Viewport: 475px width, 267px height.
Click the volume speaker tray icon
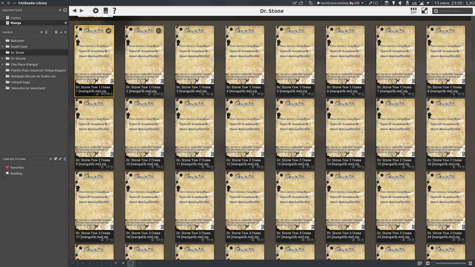pyautogui.click(x=400, y=3)
